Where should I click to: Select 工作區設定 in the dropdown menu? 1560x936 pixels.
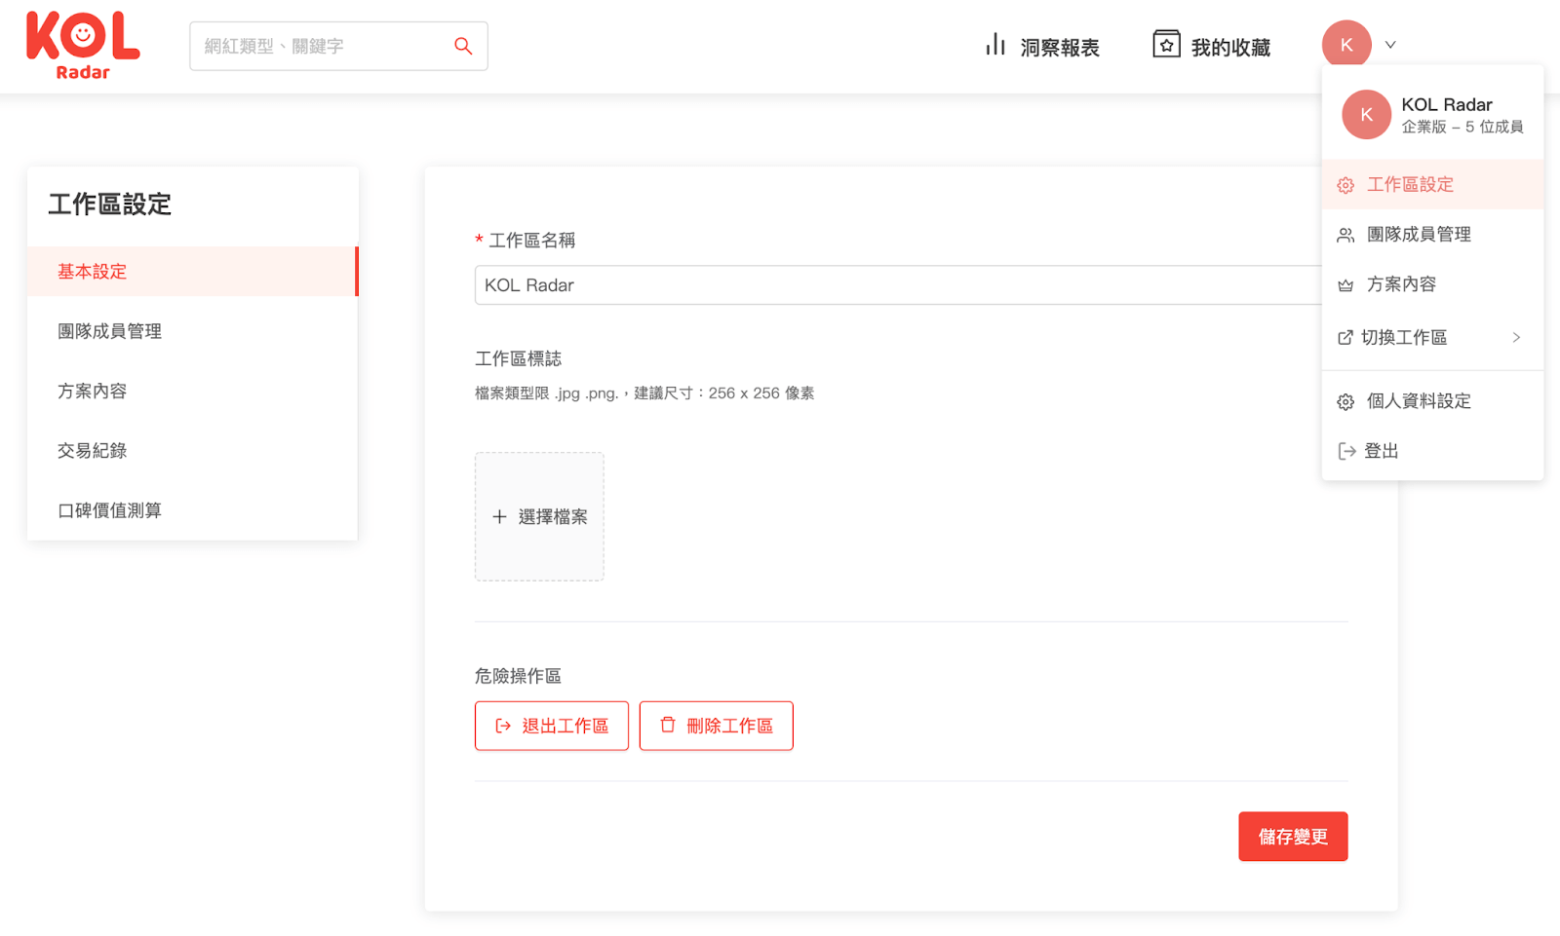click(x=1432, y=184)
